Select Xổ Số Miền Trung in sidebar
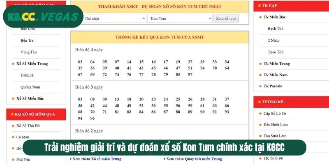The height and width of the screenshot is (164, 329). coord(32,64)
